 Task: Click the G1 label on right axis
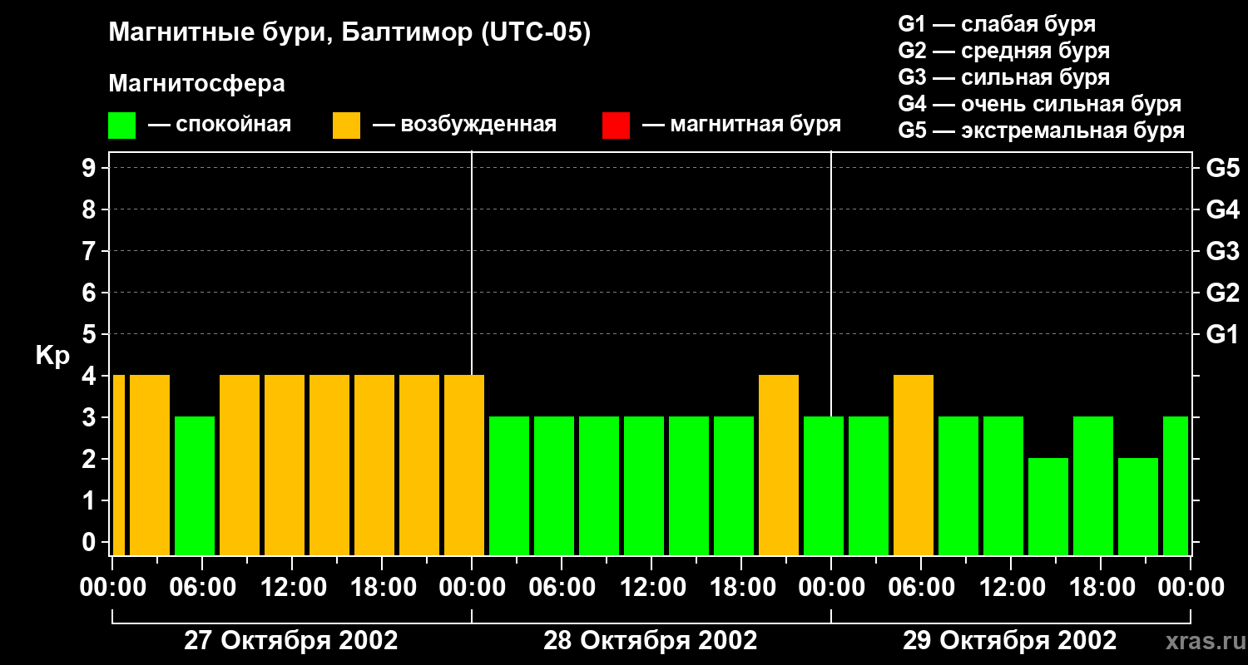point(1222,335)
